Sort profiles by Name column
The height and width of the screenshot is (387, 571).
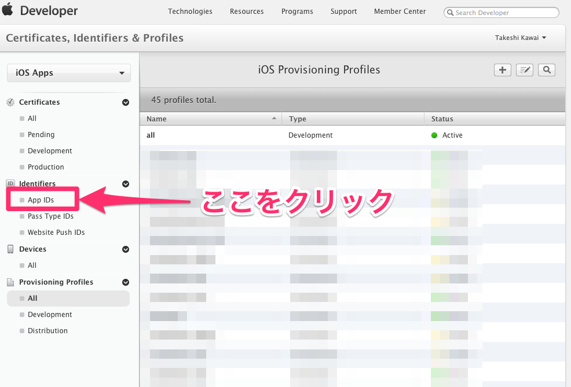[211, 119]
